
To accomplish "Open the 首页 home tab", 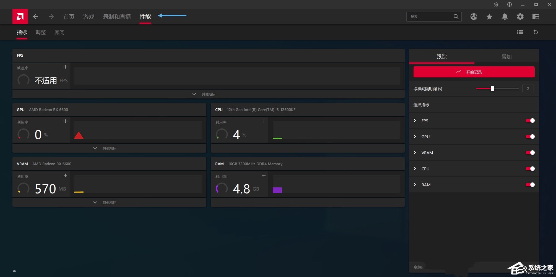I will 69,17.
